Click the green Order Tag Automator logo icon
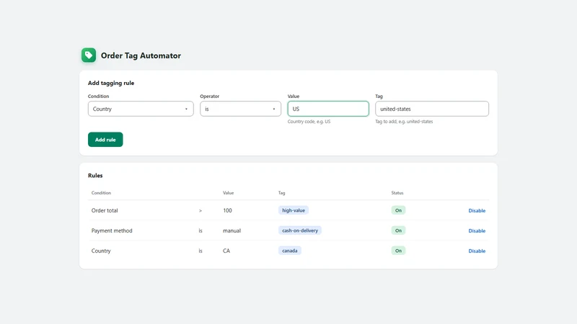The image size is (577, 324). click(x=89, y=55)
